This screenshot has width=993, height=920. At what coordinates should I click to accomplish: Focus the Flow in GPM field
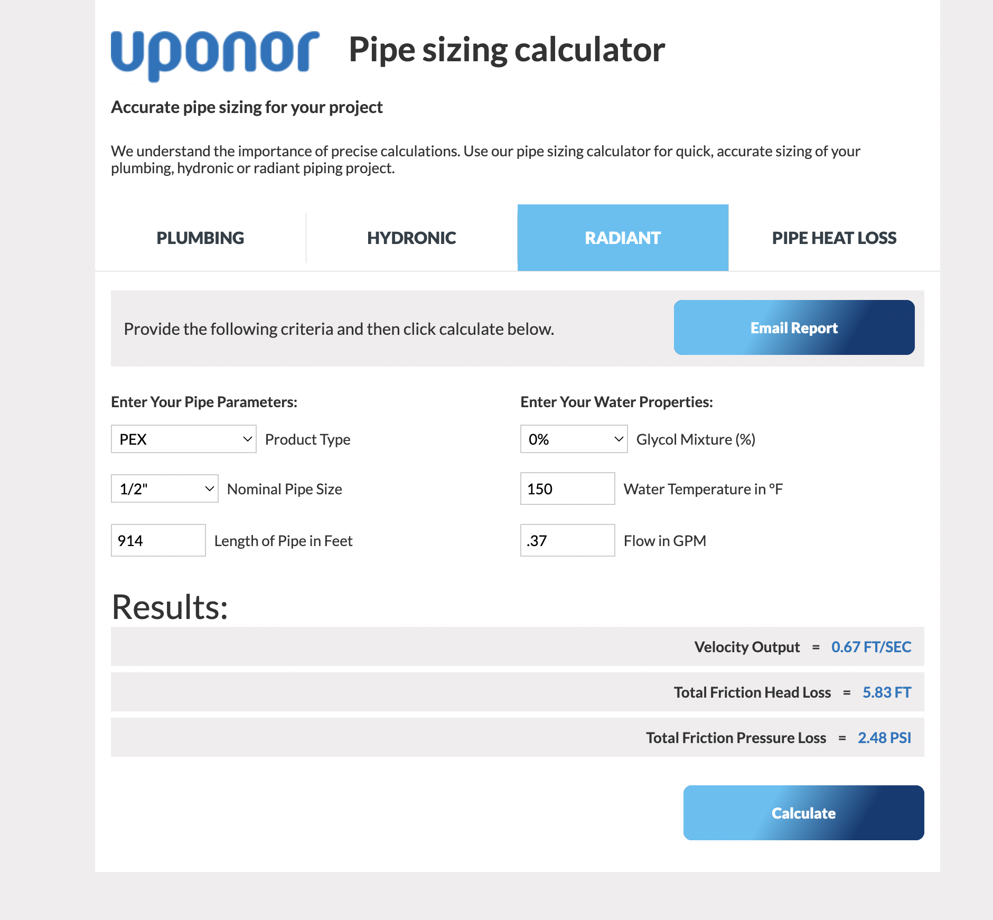tap(568, 540)
